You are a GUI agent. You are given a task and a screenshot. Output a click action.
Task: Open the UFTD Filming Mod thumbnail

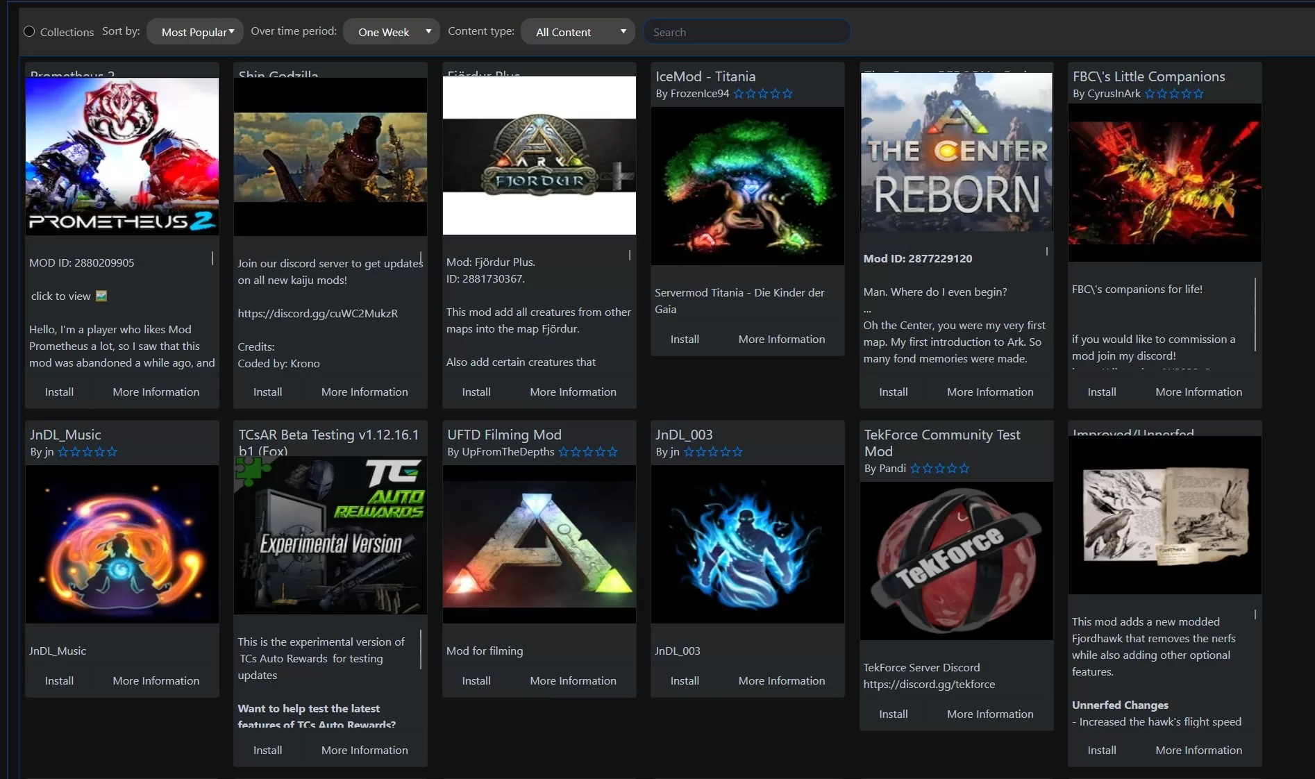pos(539,544)
